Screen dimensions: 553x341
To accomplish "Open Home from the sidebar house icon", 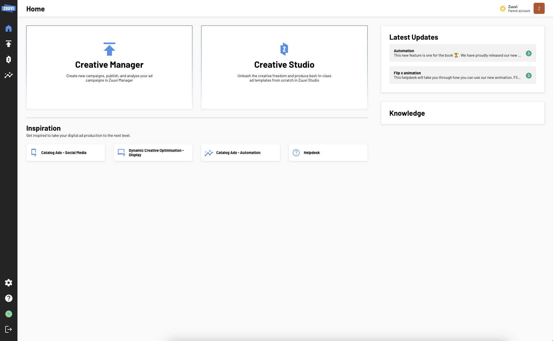I will (x=9, y=28).
